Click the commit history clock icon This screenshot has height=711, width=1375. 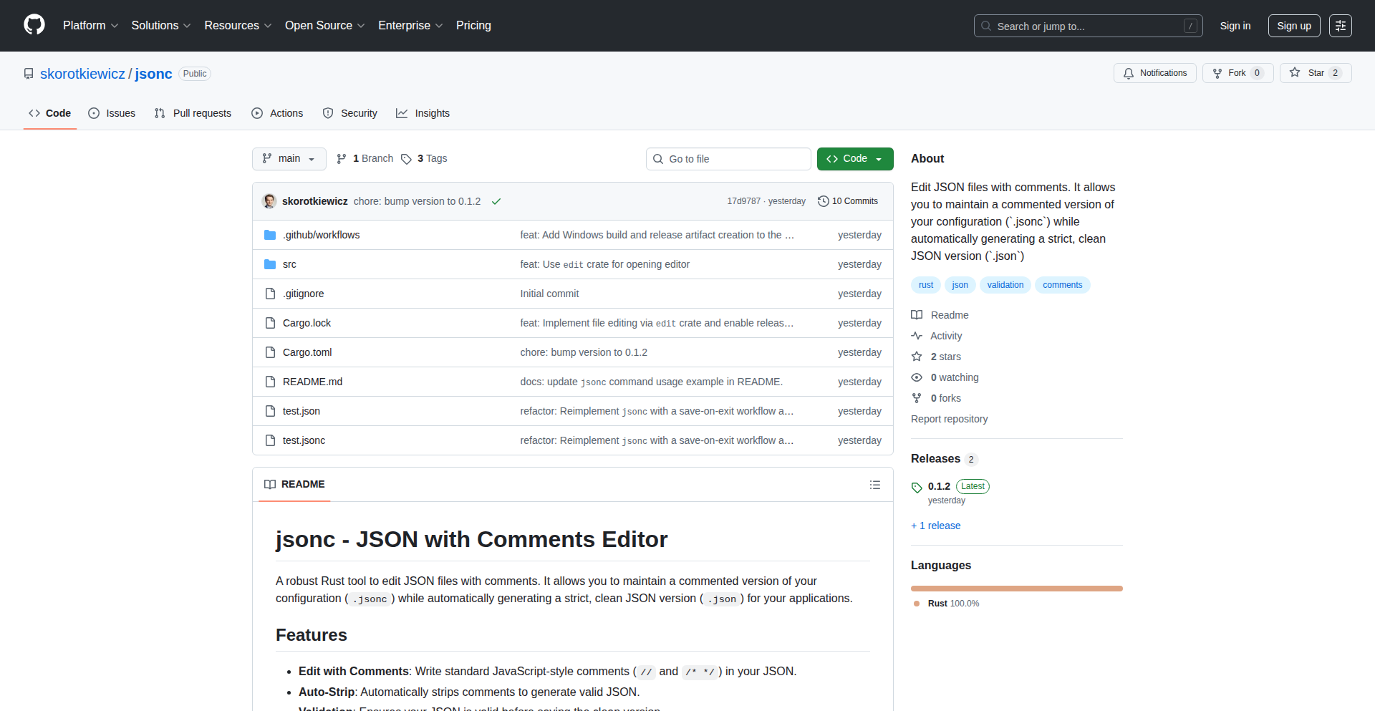[822, 201]
